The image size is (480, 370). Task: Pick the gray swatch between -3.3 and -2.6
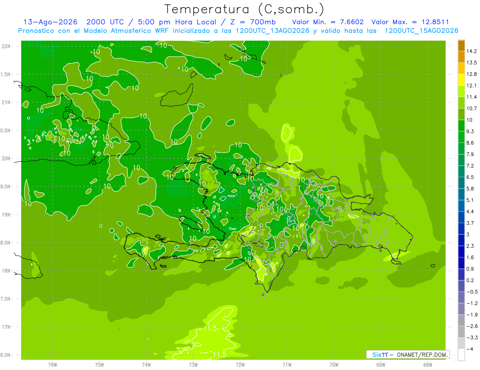[x=461, y=332]
